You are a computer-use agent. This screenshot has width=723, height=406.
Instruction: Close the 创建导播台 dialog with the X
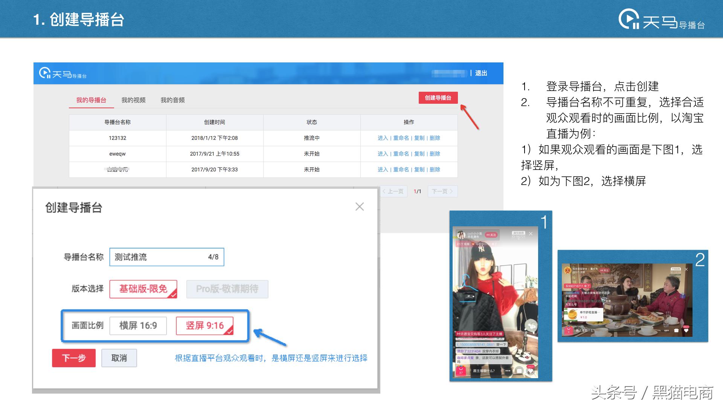point(360,206)
